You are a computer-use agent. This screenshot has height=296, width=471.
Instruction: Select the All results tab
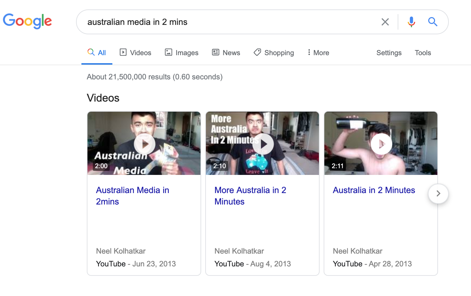[97, 53]
